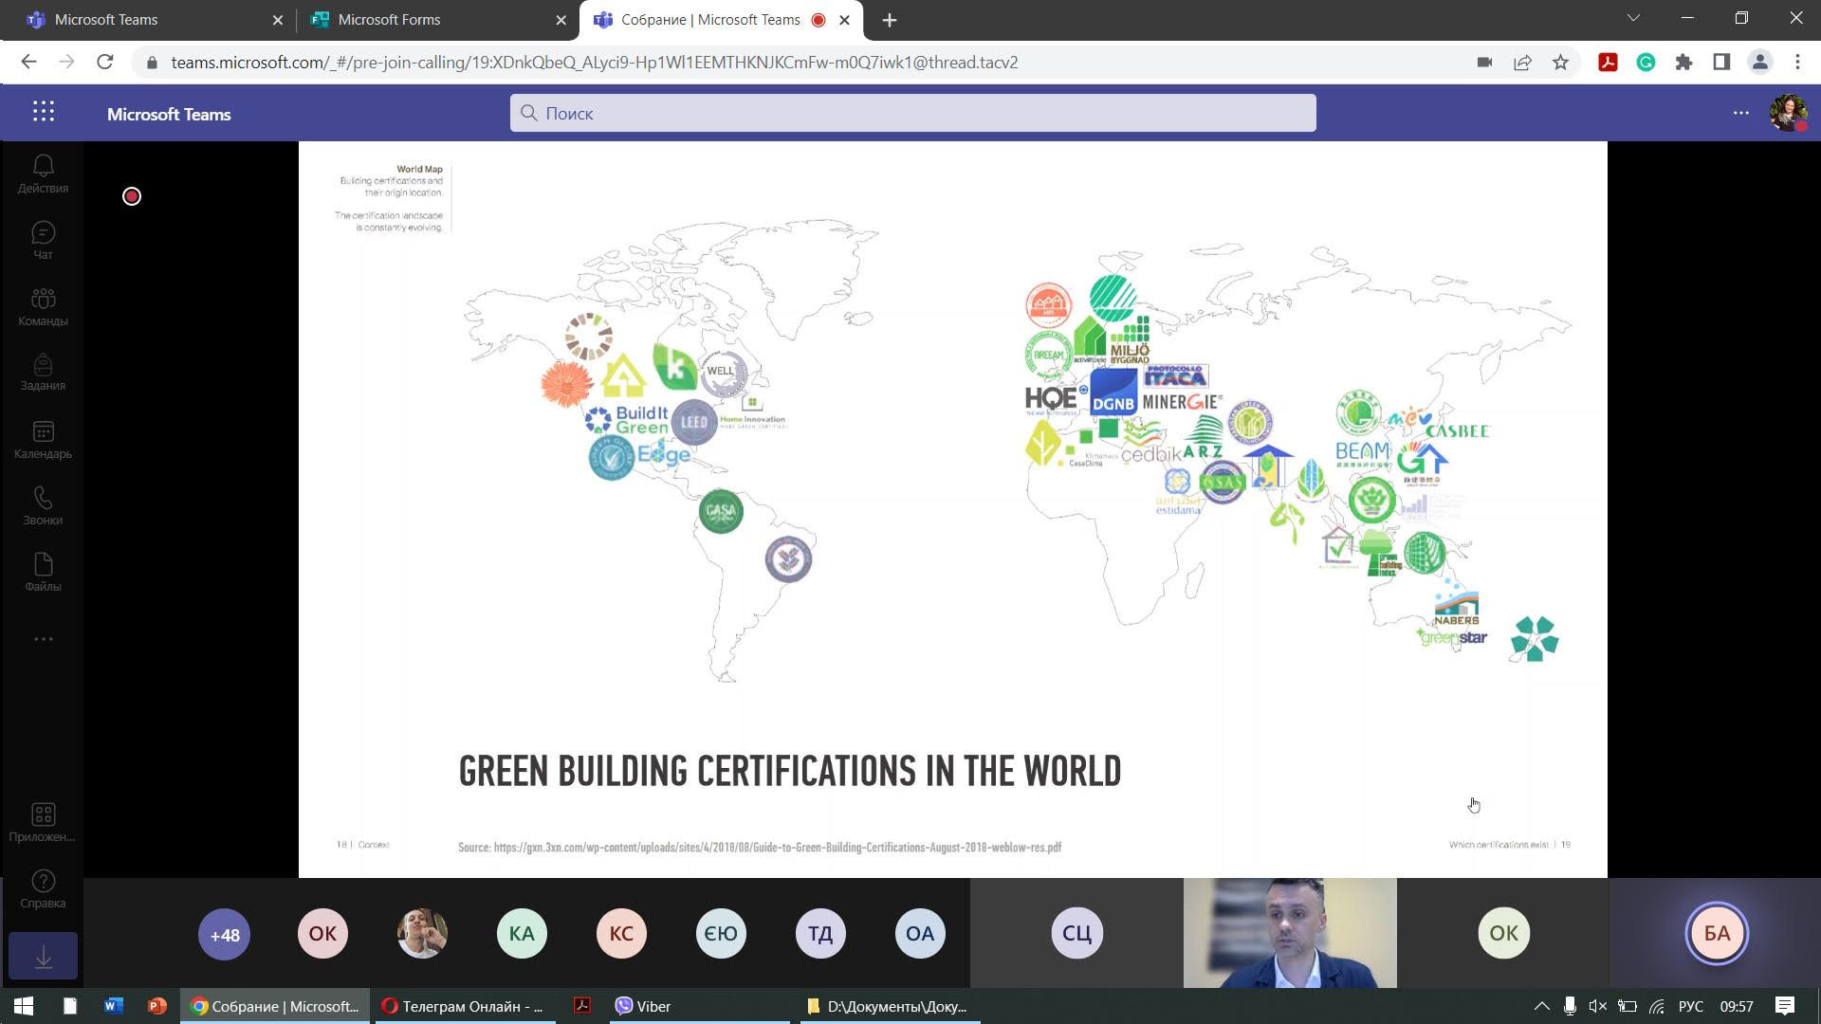Open the Teams (Команды) section
This screenshot has width=1821, height=1024.
(43, 307)
